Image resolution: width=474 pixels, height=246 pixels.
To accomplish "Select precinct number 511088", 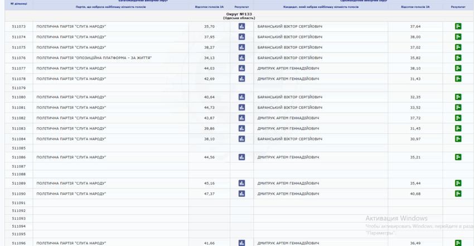I will pos(19,175).
